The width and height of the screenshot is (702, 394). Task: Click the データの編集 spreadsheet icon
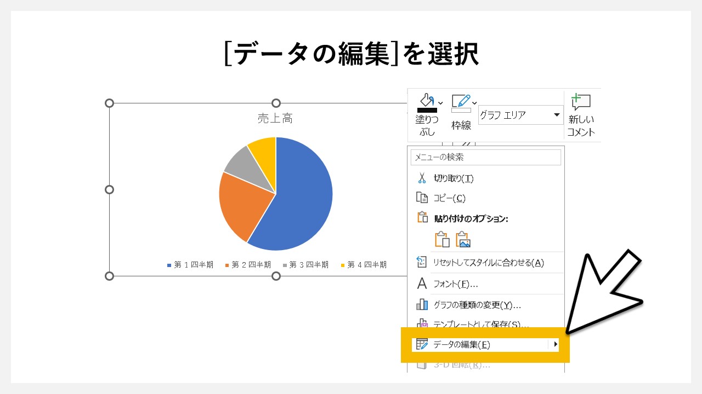coord(422,344)
